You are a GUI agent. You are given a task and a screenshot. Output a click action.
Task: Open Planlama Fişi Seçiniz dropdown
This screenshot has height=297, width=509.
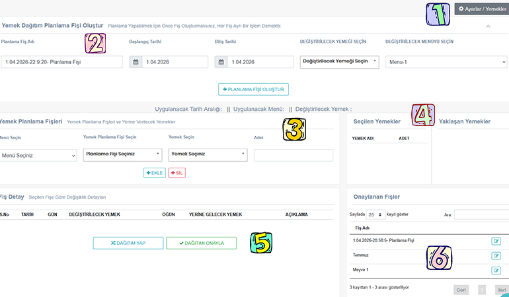(122, 155)
